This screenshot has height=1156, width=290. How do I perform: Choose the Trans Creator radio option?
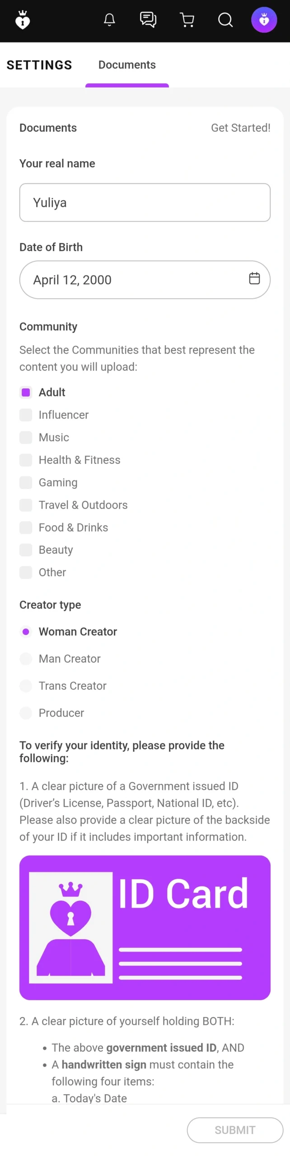[26, 686]
